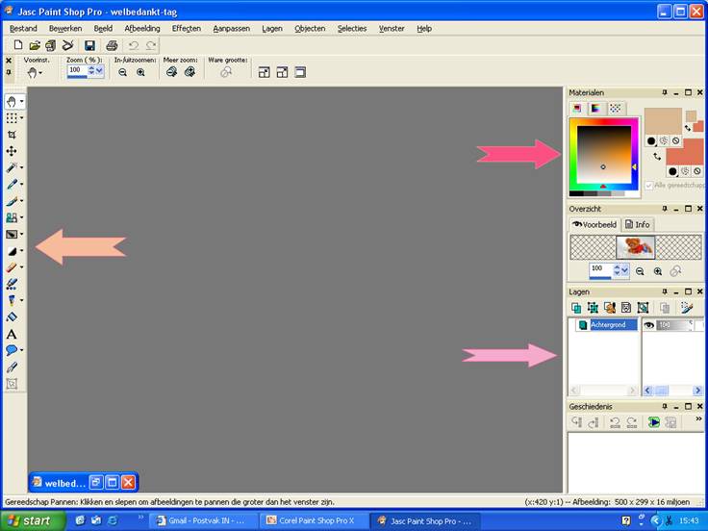Select the Achtergrond layer name
708x531 pixels.
pos(608,324)
